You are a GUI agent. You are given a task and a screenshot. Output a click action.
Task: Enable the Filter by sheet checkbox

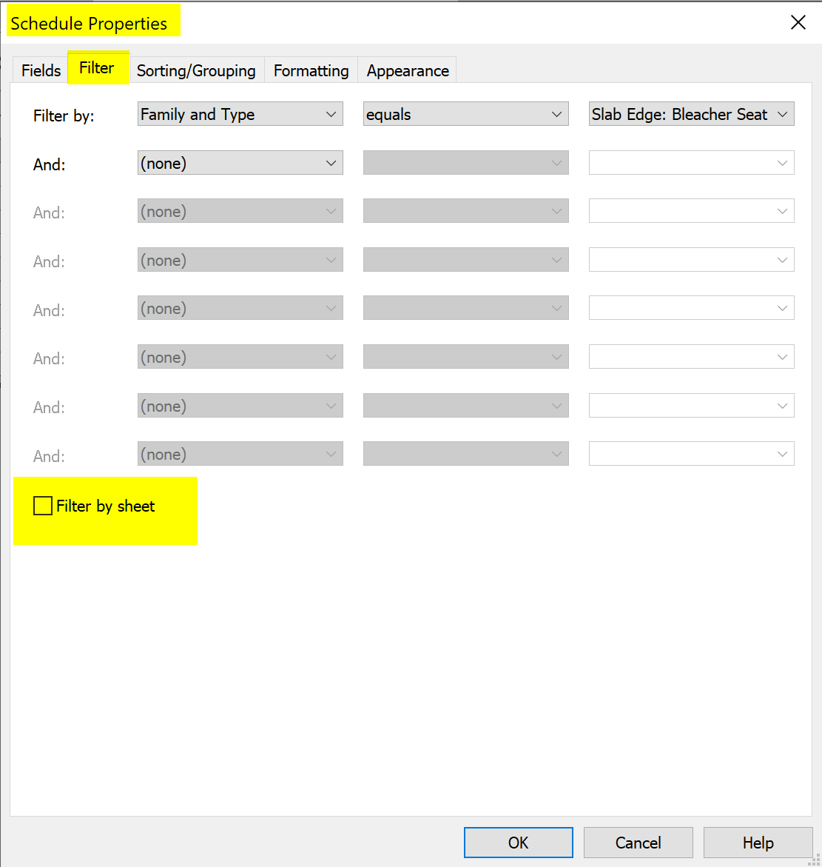pos(42,506)
